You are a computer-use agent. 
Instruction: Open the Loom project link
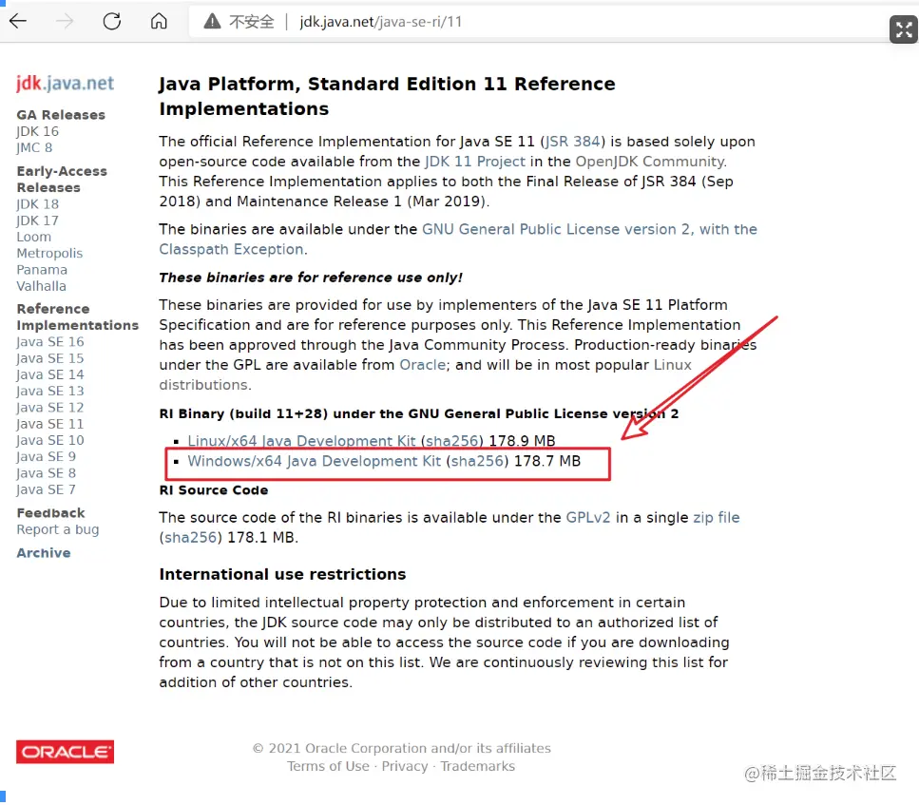click(34, 237)
